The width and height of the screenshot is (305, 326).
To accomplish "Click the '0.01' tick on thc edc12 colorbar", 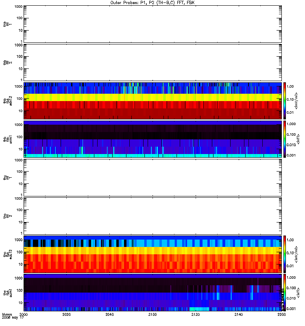I will pos(290,266).
